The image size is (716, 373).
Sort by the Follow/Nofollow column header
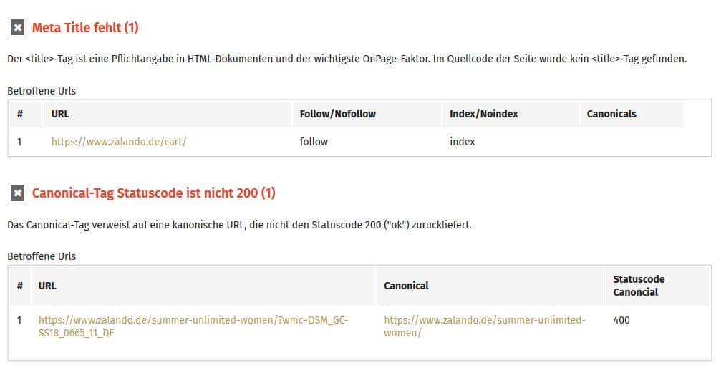(337, 114)
